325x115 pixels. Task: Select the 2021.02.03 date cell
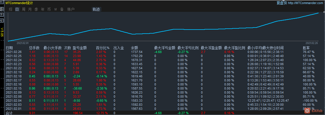click(13, 105)
